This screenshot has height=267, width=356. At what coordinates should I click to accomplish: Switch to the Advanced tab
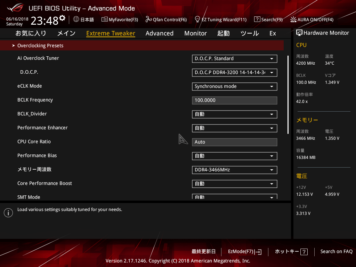159,33
